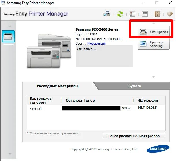The height and width of the screenshot is (161, 176).
Task: Refresh the printer list with green arrows
Action: coord(120,14)
